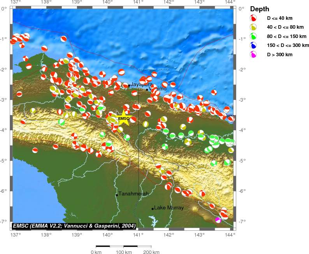Click the 100 km scale bar label
This screenshot has height=254, width=309.
[124, 252]
